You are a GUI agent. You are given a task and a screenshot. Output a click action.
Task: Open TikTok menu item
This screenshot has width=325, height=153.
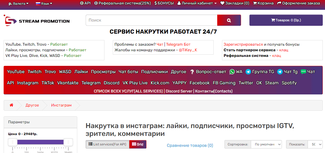48,83
